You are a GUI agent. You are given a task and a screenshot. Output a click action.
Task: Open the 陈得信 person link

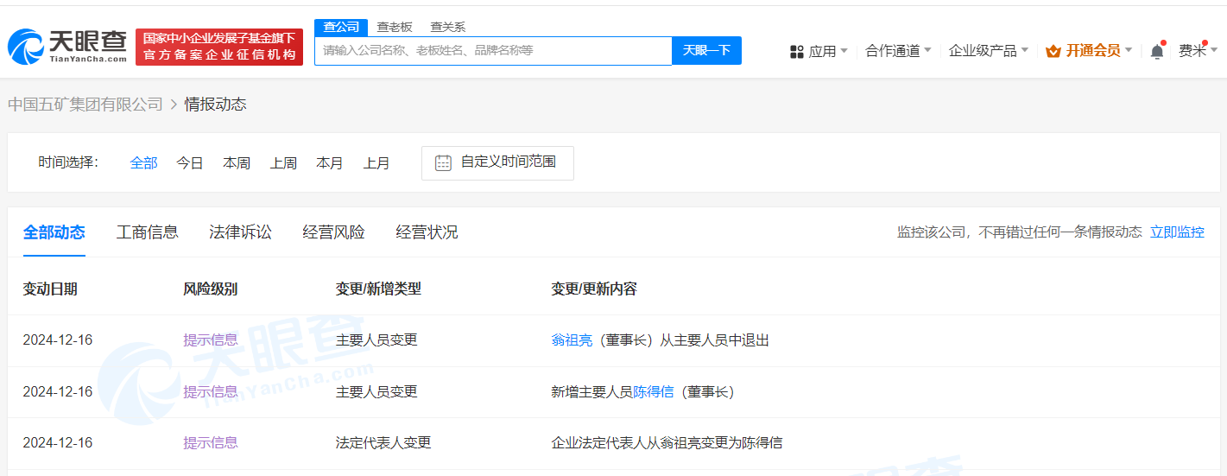click(x=653, y=391)
